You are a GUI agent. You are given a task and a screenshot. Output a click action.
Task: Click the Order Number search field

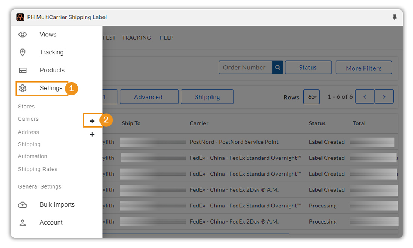(x=246, y=68)
